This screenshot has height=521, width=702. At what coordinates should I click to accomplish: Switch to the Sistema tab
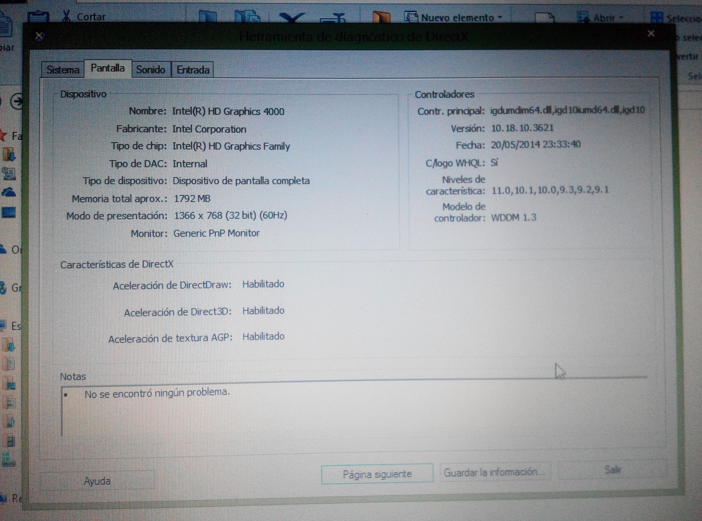click(63, 70)
